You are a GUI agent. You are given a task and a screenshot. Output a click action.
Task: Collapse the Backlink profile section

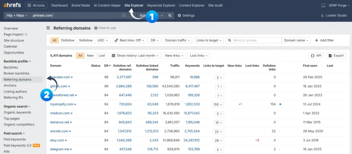tap(17, 61)
